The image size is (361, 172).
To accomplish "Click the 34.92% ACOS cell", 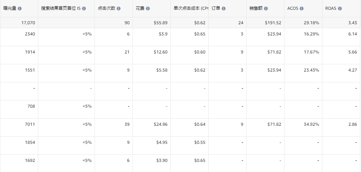I will (x=311, y=124).
